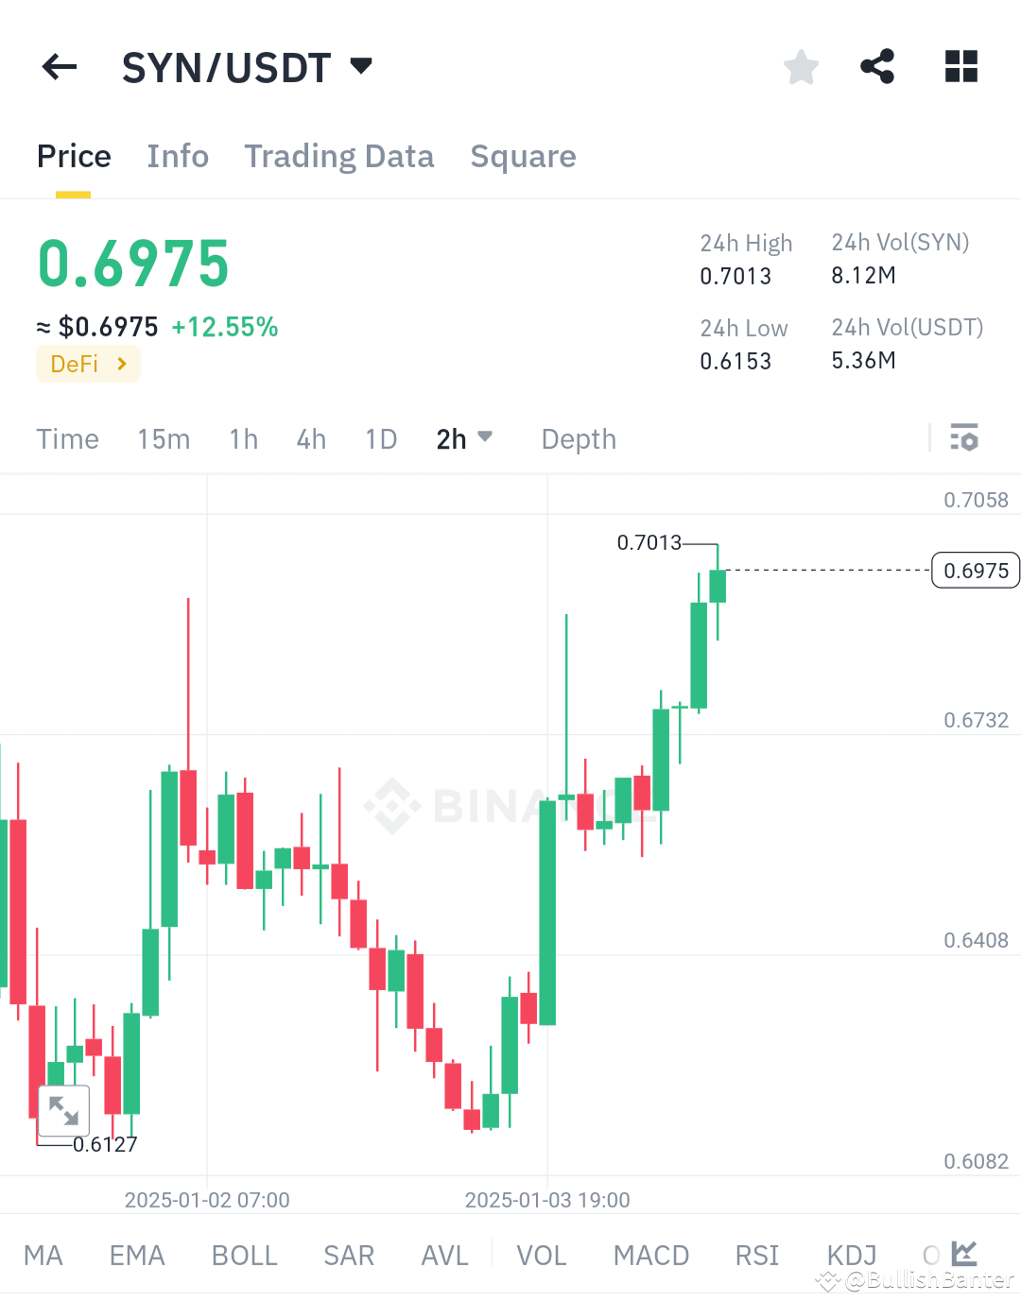Toggle the MA indicator
Viewport: 1021px width, 1301px height.
[x=43, y=1254]
